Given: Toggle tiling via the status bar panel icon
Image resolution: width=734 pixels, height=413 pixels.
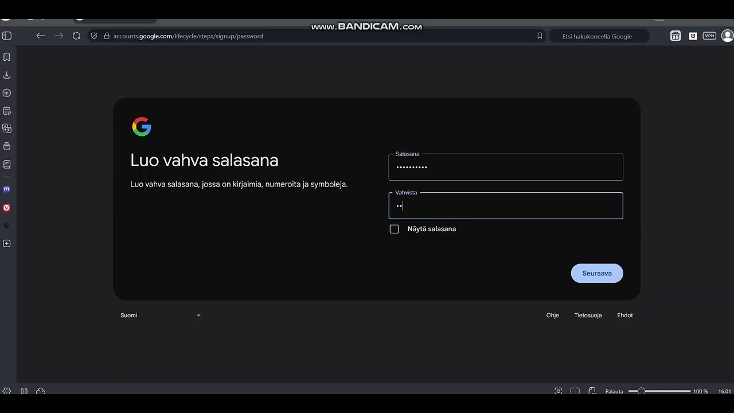Looking at the screenshot, I should coord(24,391).
